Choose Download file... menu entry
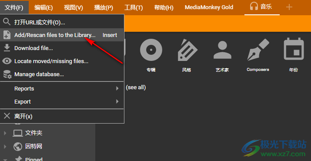 (x=62, y=48)
